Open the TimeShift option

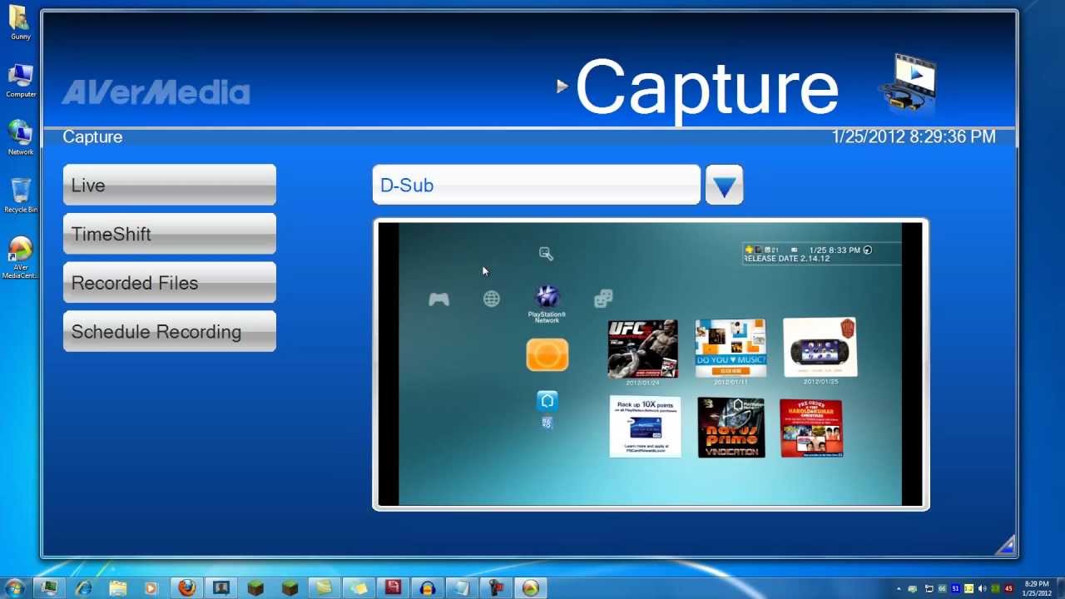[170, 234]
